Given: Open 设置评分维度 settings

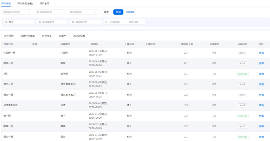Looking at the screenshot, I should pos(28,36).
